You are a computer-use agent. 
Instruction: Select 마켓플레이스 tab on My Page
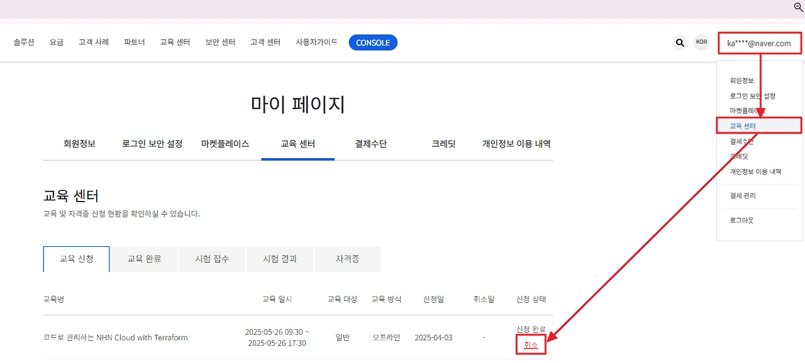(x=225, y=144)
